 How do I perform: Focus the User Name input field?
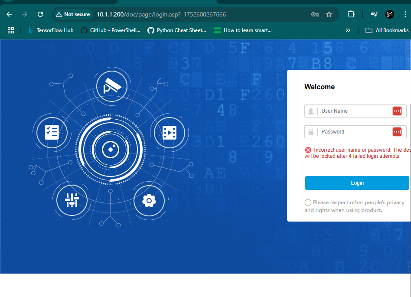pos(353,111)
